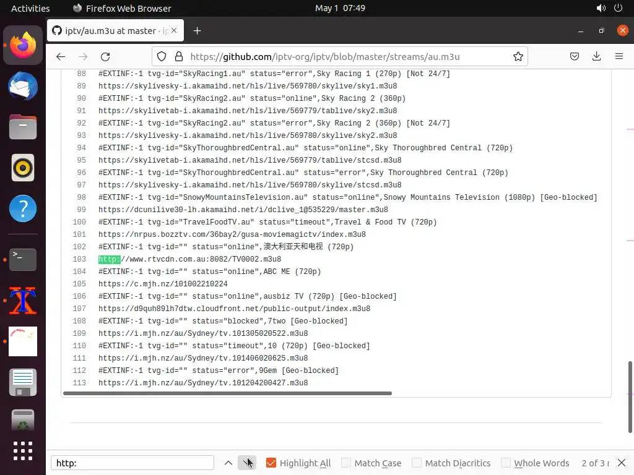Screen dimensions: 634x475
Task: Focus the find text field
Action: [x=132, y=463]
